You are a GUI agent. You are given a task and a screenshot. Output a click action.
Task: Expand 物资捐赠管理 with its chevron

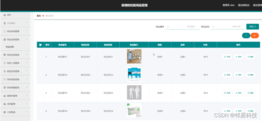tap(27, 87)
